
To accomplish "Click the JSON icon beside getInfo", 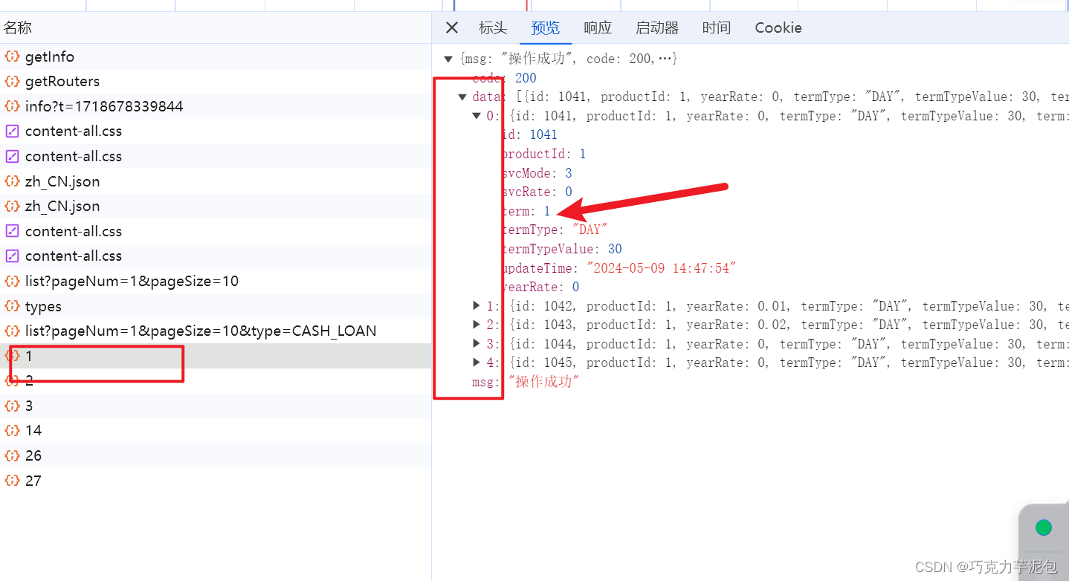I will click(12, 56).
